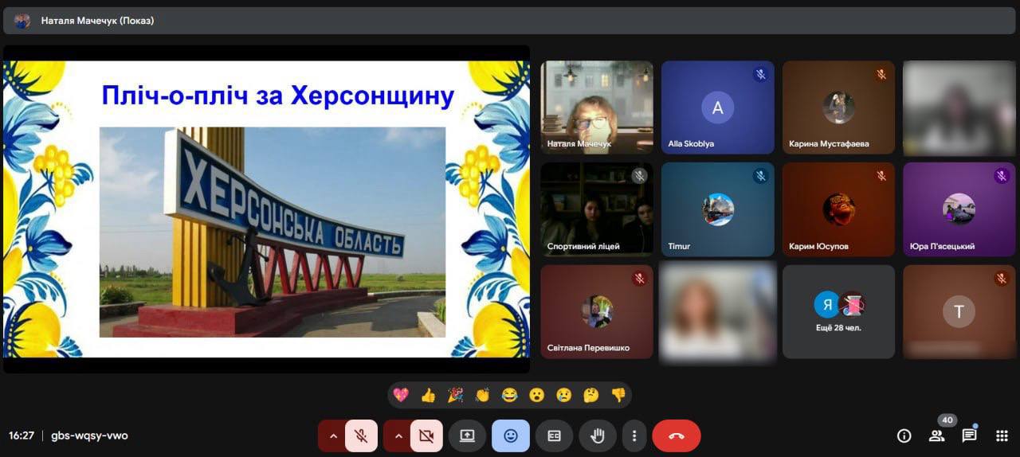Send the laughing face reaction
This screenshot has width=1020, height=457.
click(x=509, y=395)
